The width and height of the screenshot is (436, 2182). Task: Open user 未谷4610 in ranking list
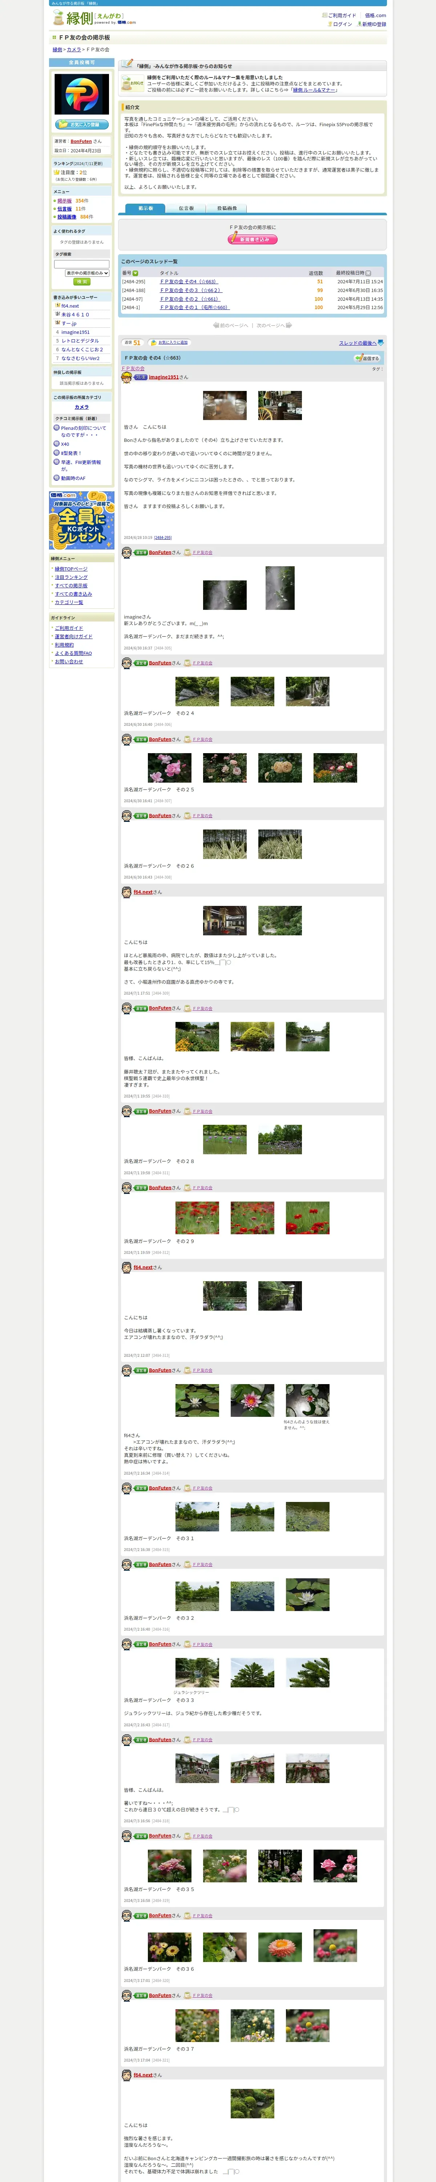pyautogui.click(x=75, y=314)
